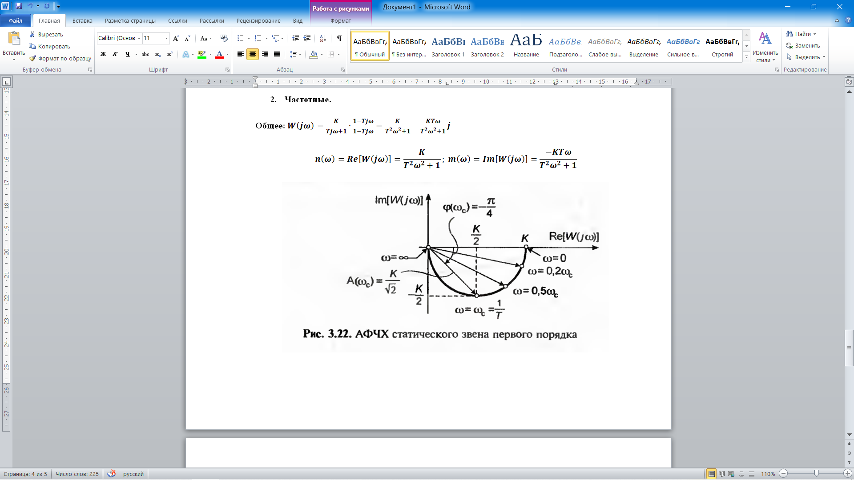Click the Paste (Вставить) clipboard icon
The image size is (854, 480).
pyautogui.click(x=14, y=39)
